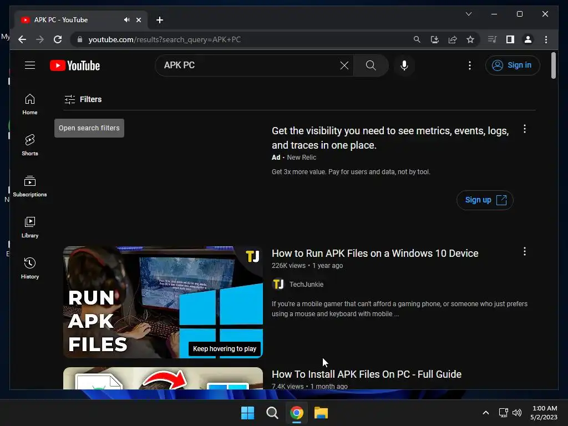This screenshot has height=426, width=568.
Task: Open tab search dropdown chevron
Action: pyautogui.click(x=468, y=14)
